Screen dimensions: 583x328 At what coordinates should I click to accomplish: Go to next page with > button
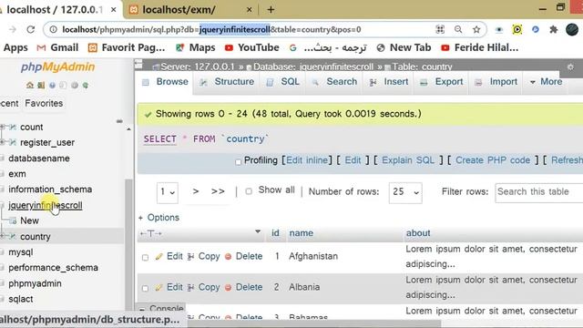pos(196,191)
